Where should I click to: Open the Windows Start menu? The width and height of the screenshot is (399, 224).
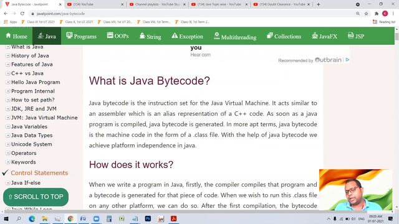pyautogui.click(x=6, y=218)
